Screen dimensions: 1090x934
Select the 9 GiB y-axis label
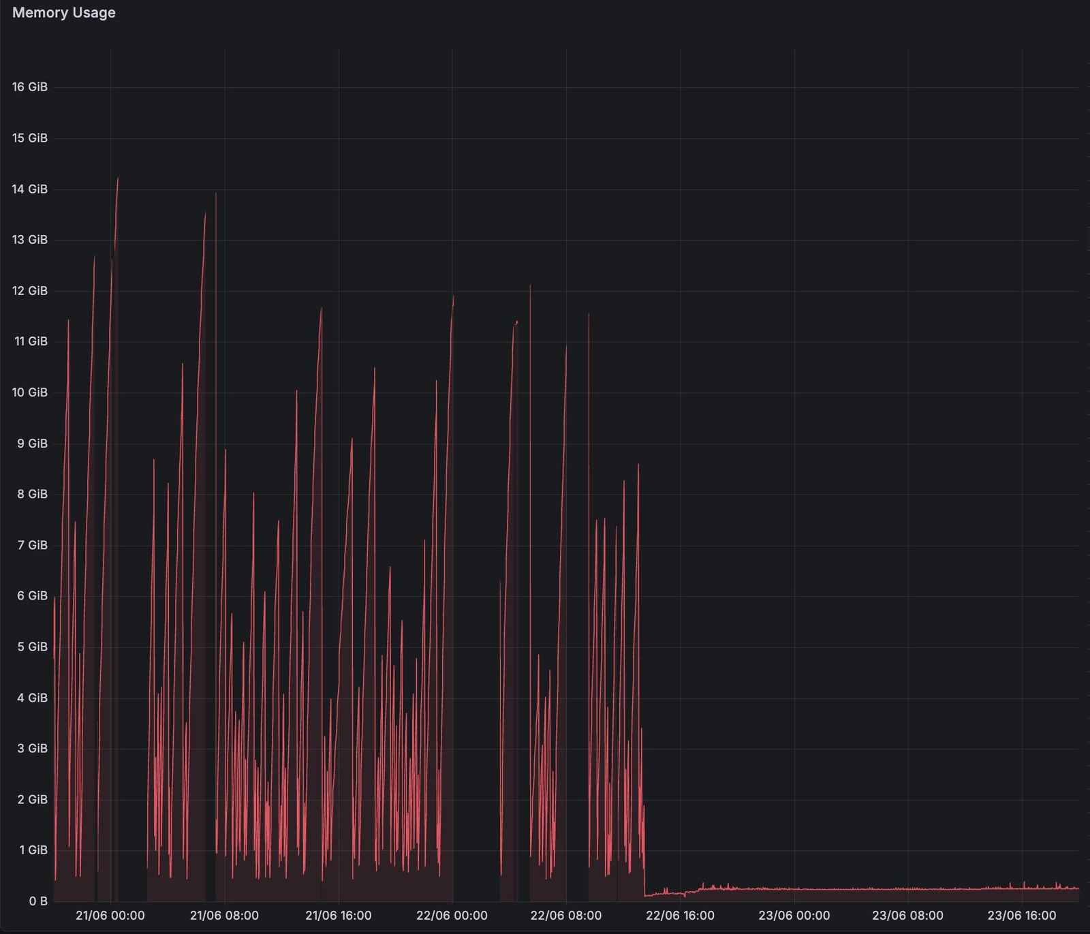click(33, 443)
